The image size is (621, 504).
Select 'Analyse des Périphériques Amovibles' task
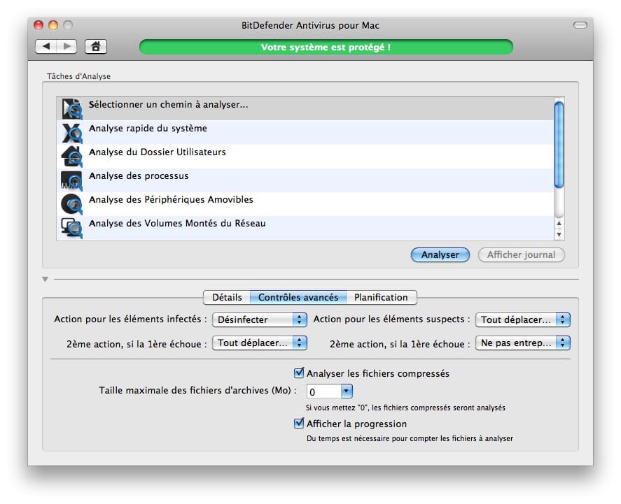[x=305, y=203]
